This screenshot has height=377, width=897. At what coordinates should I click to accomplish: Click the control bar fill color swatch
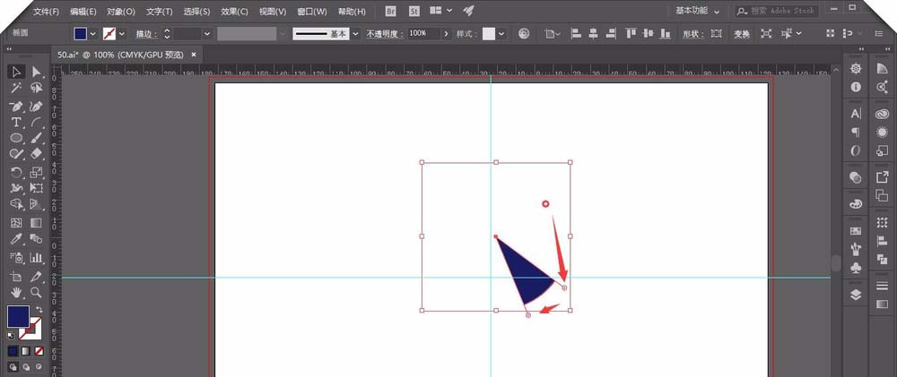pyautogui.click(x=81, y=34)
